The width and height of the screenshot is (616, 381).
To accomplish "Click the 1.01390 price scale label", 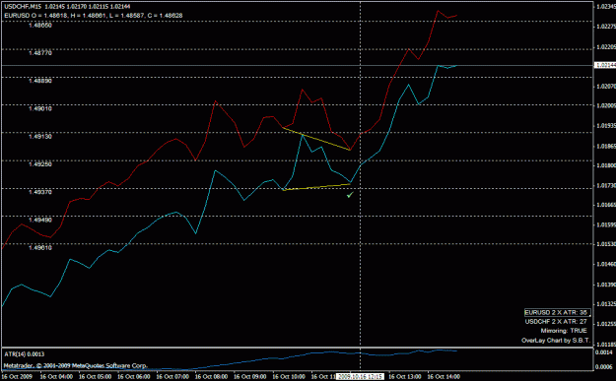I will pyautogui.click(x=606, y=285).
